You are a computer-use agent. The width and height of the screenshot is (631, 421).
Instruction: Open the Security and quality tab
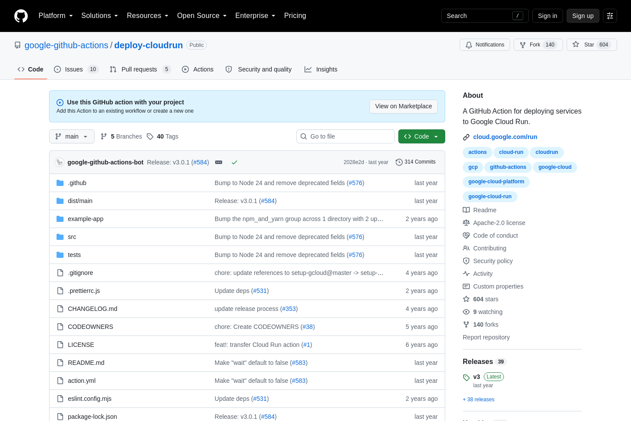point(259,69)
